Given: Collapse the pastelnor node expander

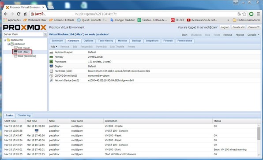Looking at the screenshot, I should pos(8,44).
